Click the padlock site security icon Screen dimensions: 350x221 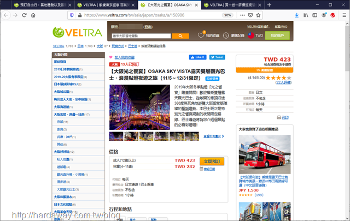pos(80,15)
